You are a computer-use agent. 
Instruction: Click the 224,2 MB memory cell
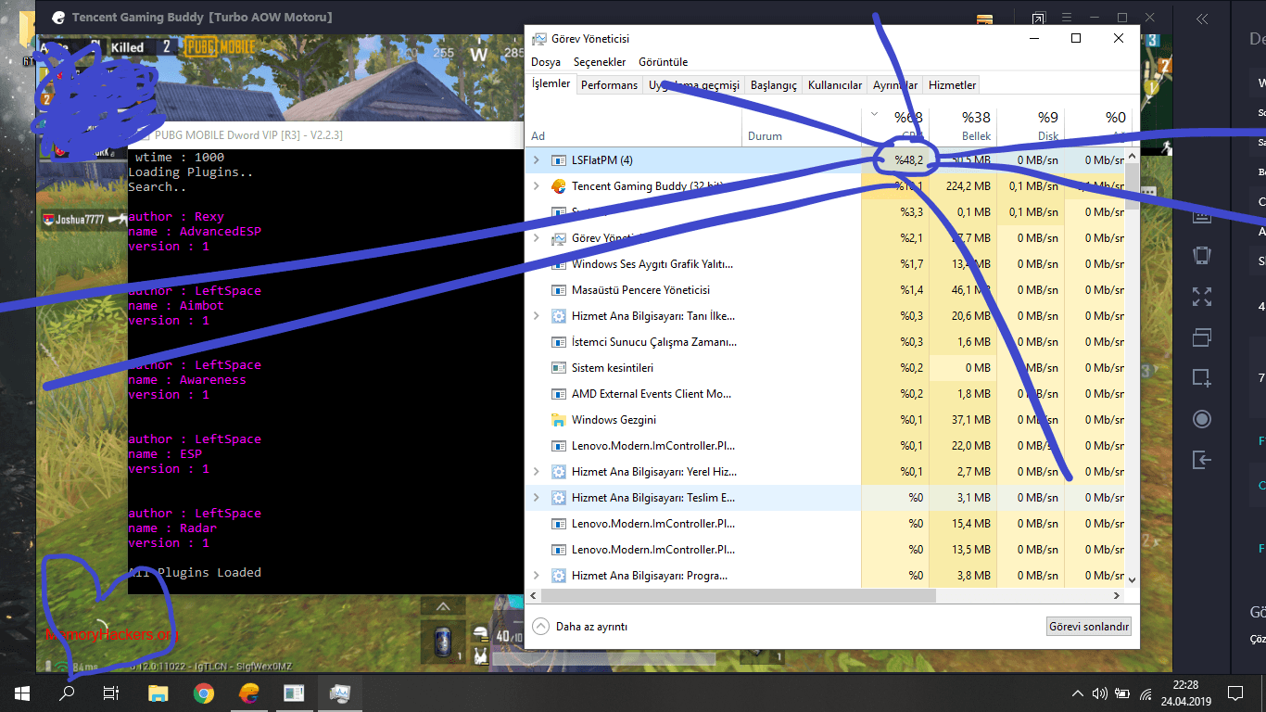pos(962,186)
